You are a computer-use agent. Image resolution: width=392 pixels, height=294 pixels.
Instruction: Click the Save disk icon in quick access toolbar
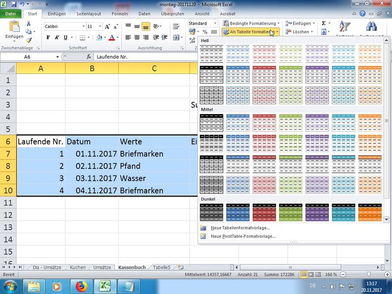(14, 4)
